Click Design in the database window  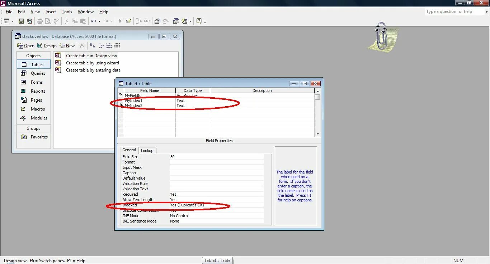(47, 46)
